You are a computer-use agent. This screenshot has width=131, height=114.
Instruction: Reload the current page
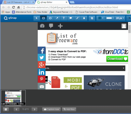pyautogui.click(x=13, y=7)
